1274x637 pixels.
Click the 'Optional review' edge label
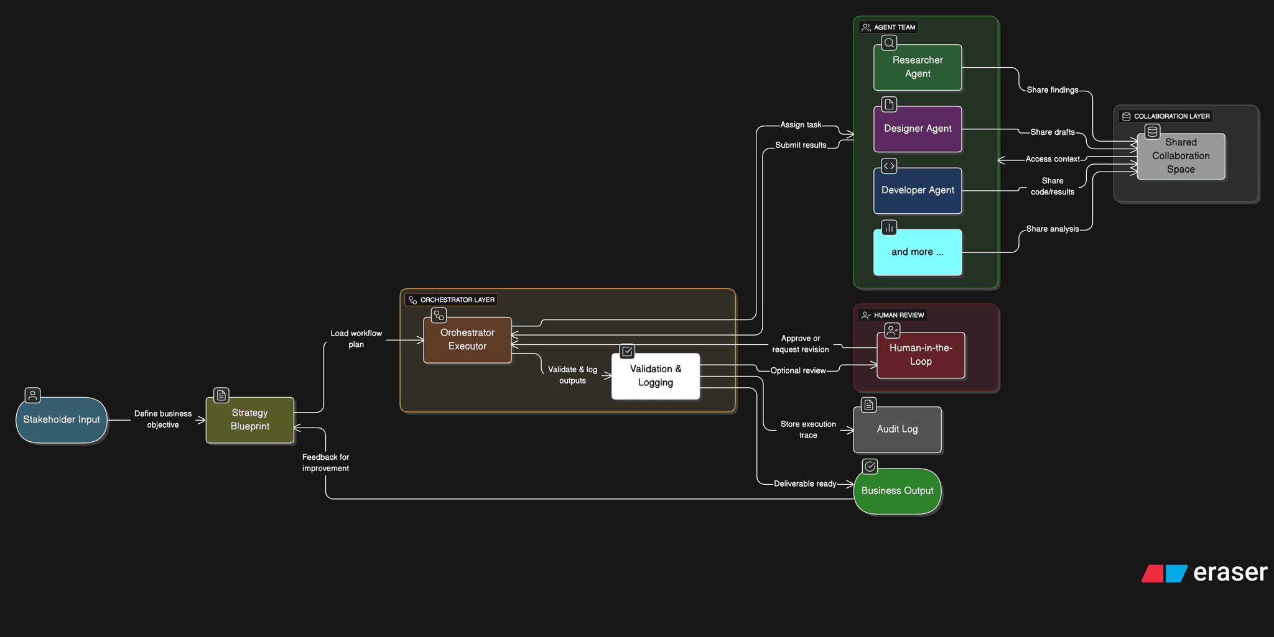point(798,370)
